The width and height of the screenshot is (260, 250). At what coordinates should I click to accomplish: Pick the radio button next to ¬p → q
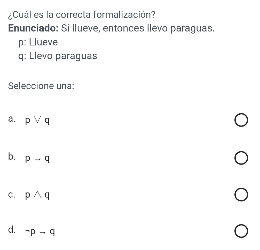click(x=241, y=232)
